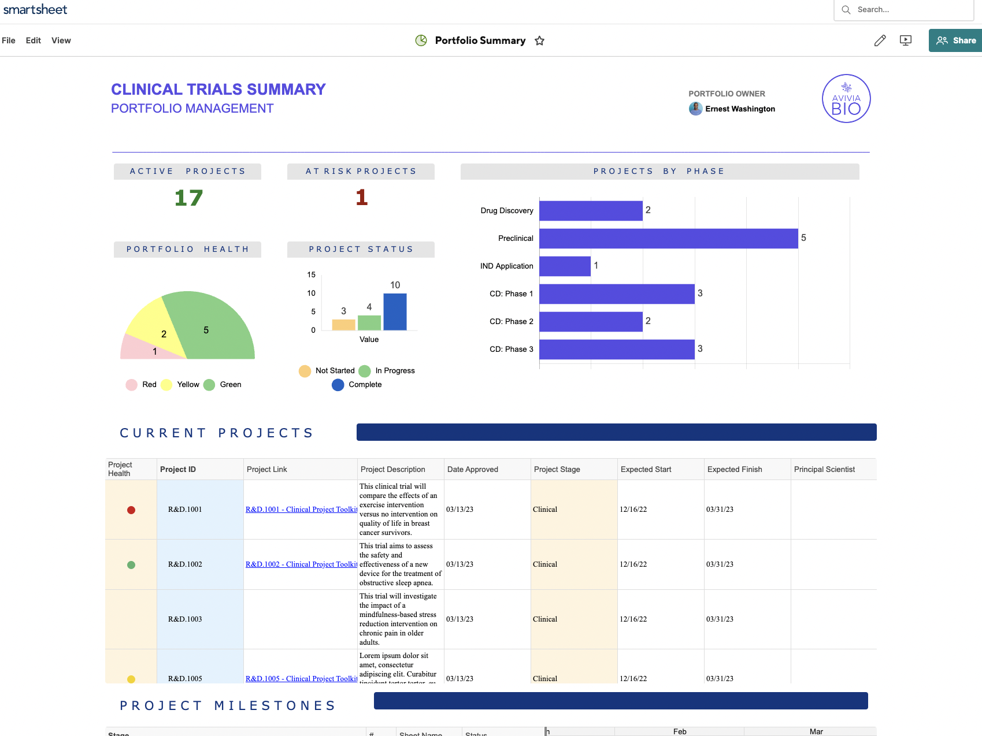The width and height of the screenshot is (982, 736).
Task: Open the File menu
Action: pyautogui.click(x=9, y=40)
